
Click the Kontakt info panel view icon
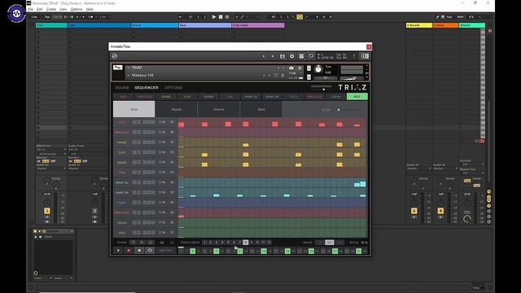311,56
